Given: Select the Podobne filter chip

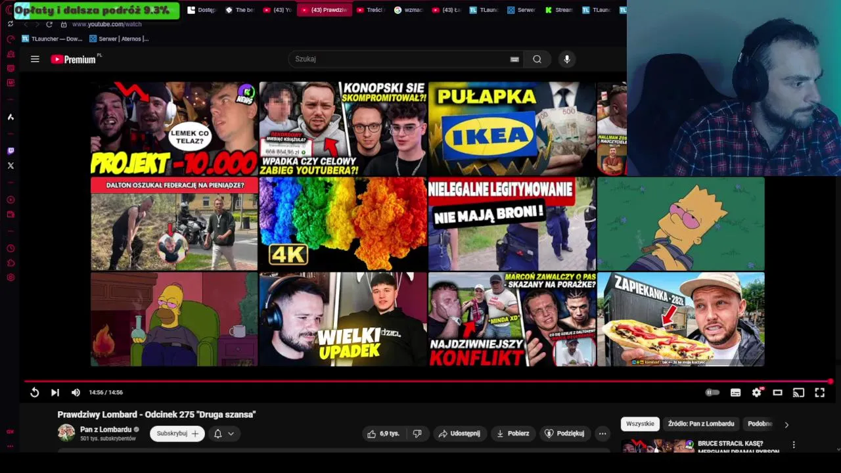Looking at the screenshot, I should (x=760, y=424).
